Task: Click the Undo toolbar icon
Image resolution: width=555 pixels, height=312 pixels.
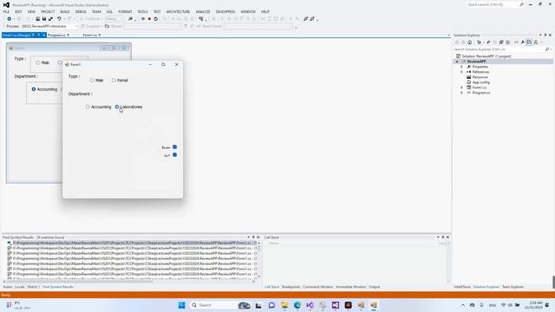Action: (59, 19)
